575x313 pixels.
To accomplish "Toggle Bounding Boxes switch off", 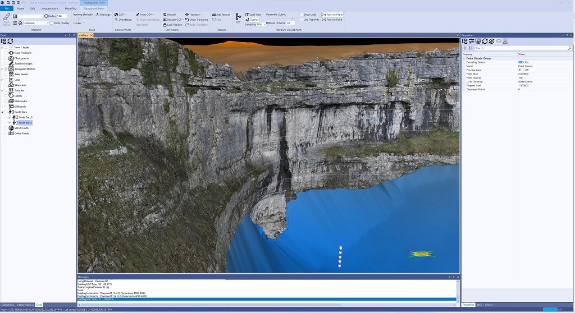I will pos(521,62).
